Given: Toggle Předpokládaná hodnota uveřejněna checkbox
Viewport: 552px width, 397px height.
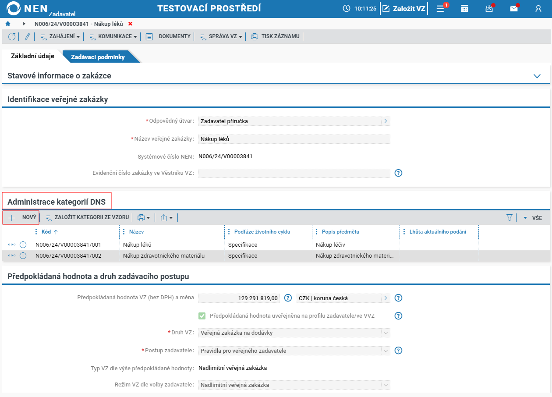Looking at the screenshot, I should (x=202, y=315).
